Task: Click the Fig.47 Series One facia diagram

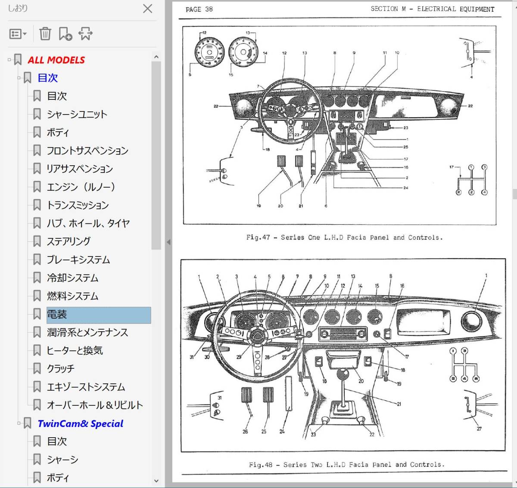Action: [x=339, y=125]
